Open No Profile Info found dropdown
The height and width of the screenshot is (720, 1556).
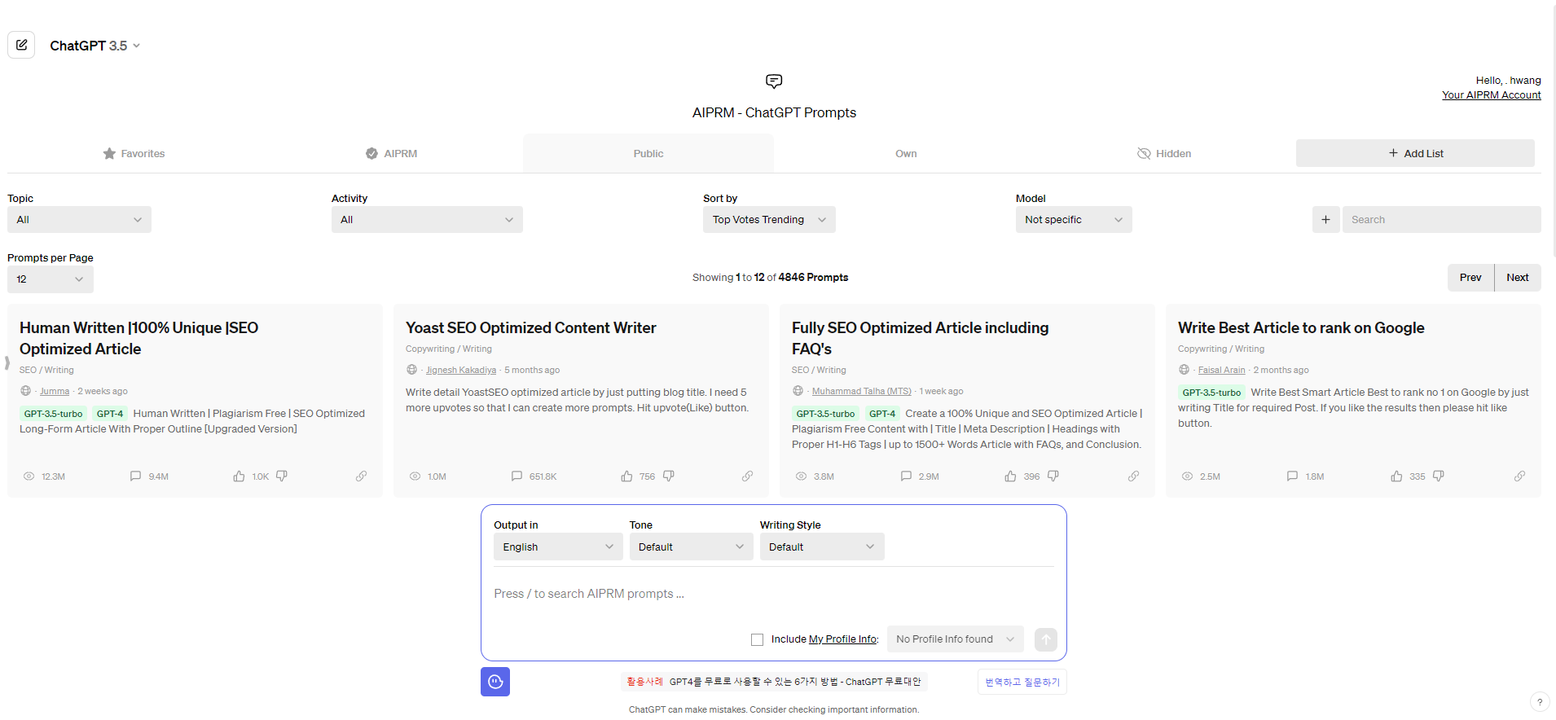[x=955, y=639]
